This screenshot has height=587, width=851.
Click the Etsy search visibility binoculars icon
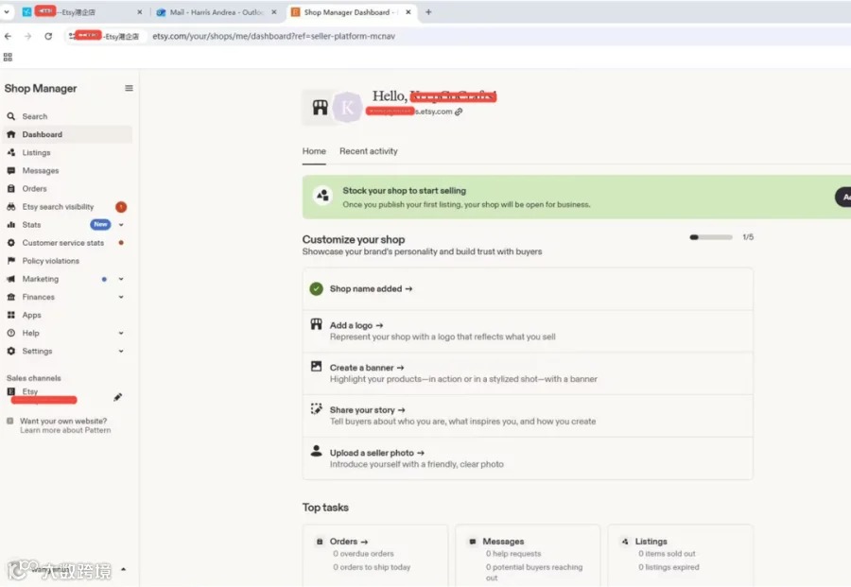click(x=10, y=207)
